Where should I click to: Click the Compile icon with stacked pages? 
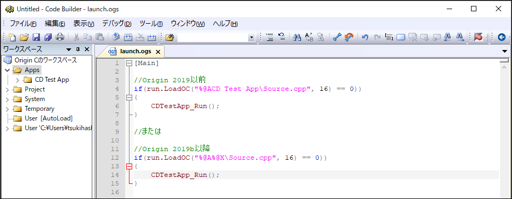116,37
